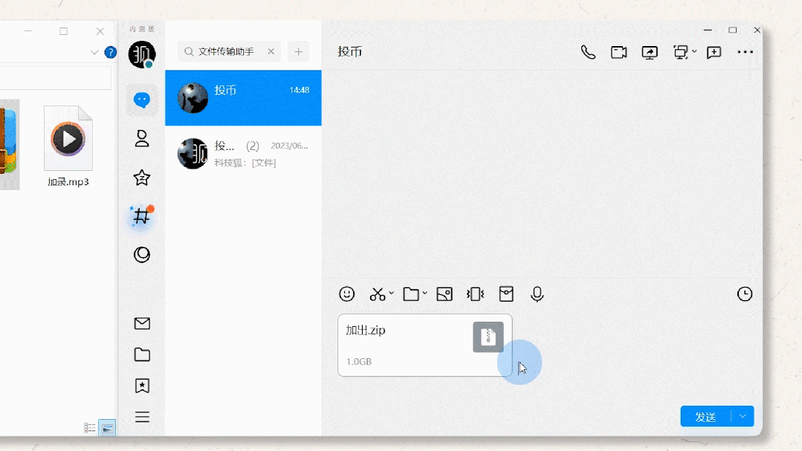Expand the send file folder dropdown
Screen dimensions: 802x451
click(424, 293)
